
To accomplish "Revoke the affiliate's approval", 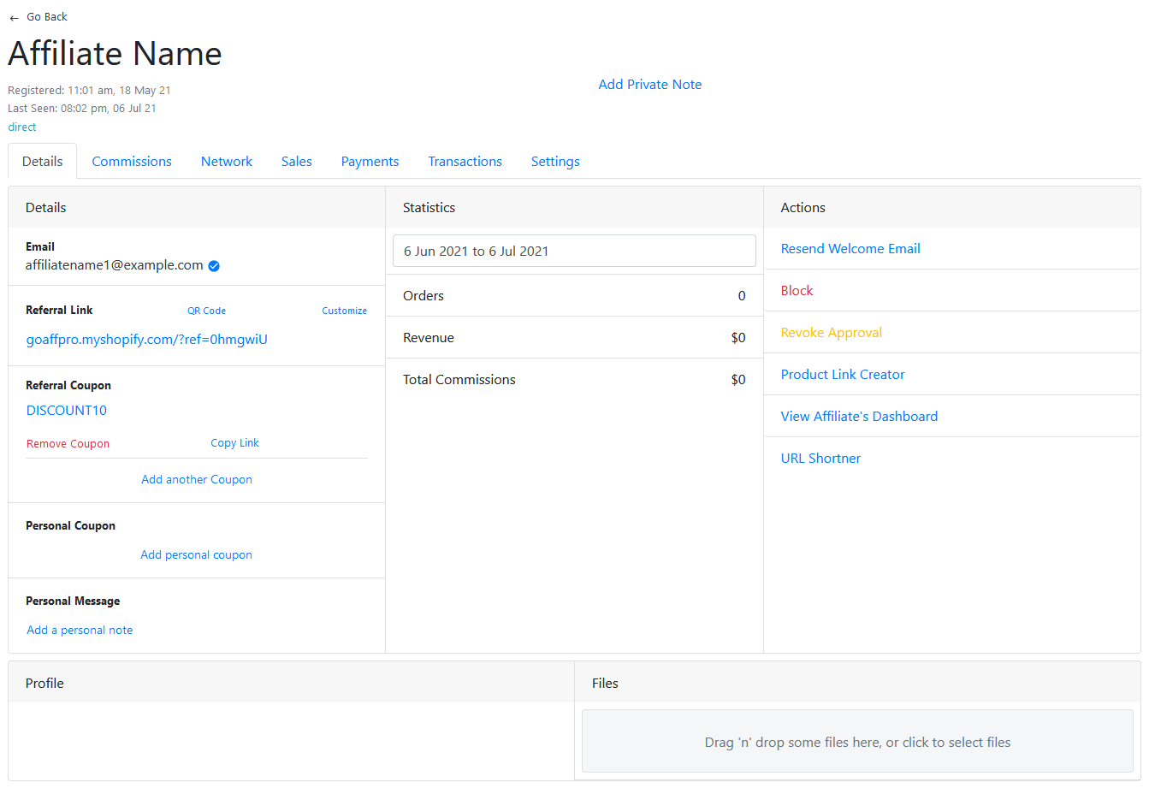I will 831,333.
